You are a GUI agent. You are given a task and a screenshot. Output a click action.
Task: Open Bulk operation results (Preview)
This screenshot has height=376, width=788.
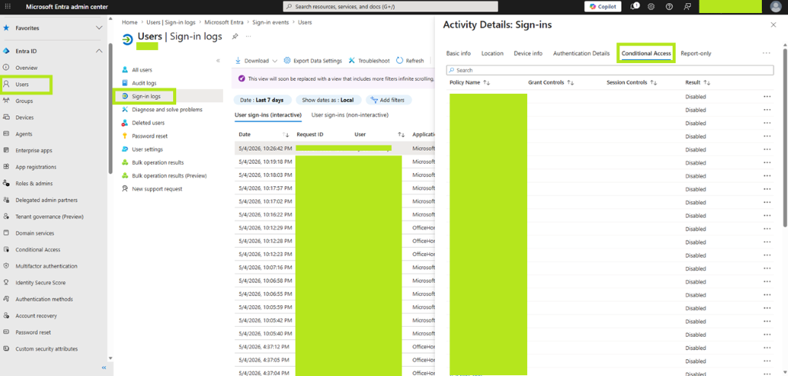(x=169, y=176)
